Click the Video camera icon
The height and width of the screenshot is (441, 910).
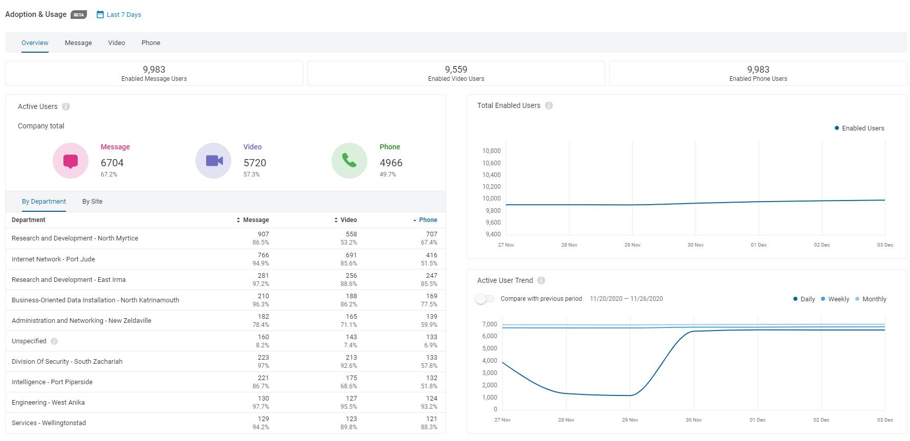(214, 161)
